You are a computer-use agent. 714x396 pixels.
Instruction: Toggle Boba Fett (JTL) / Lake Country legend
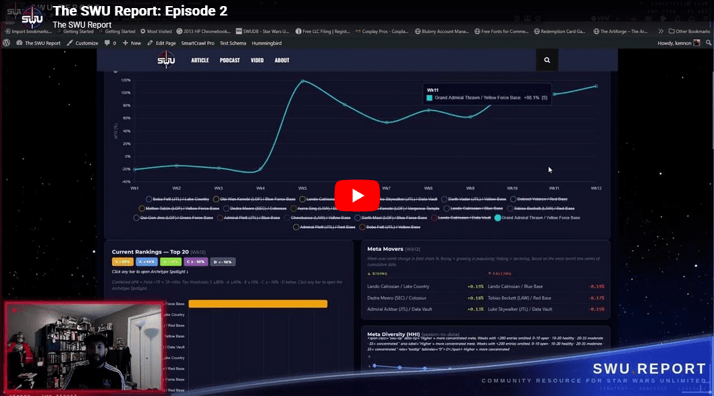(x=177, y=199)
